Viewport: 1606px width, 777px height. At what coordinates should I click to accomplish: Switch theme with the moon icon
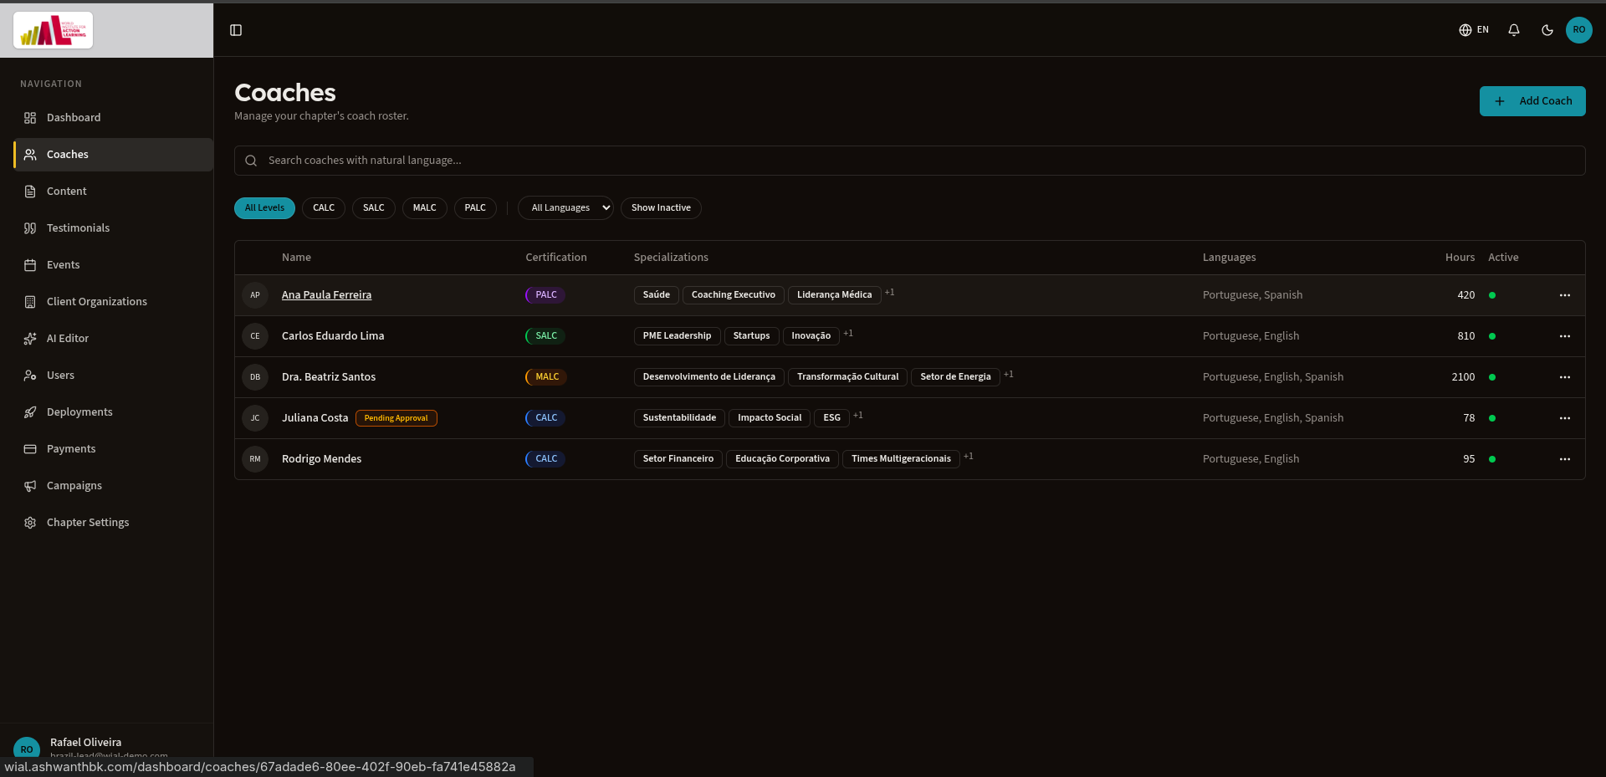tap(1547, 30)
